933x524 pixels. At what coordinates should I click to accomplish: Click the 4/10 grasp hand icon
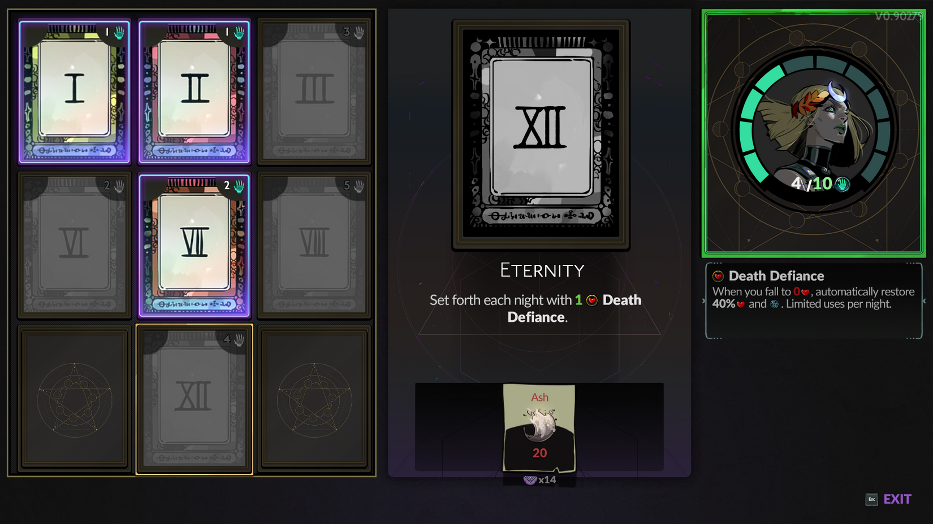click(843, 184)
